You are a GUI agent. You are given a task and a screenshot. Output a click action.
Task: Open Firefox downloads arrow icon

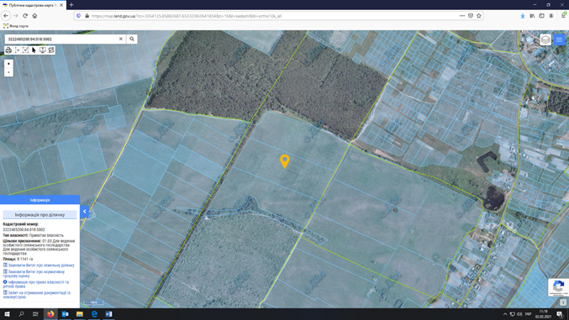click(523, 16)
